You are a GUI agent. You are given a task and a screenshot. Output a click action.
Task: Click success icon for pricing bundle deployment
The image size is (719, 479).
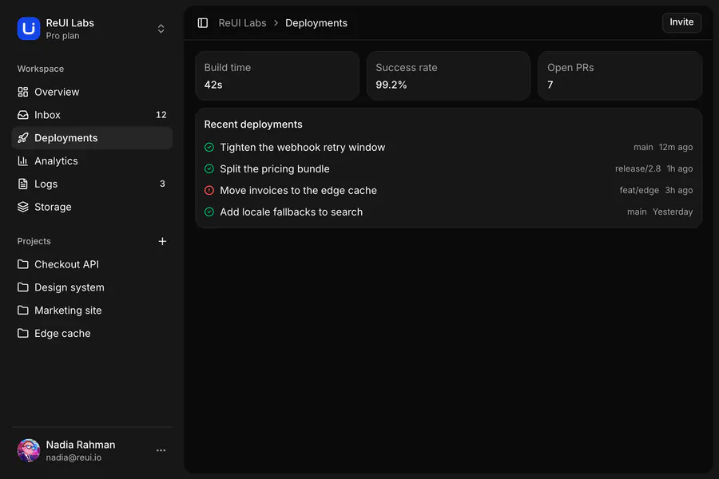[x=209, y=168]
